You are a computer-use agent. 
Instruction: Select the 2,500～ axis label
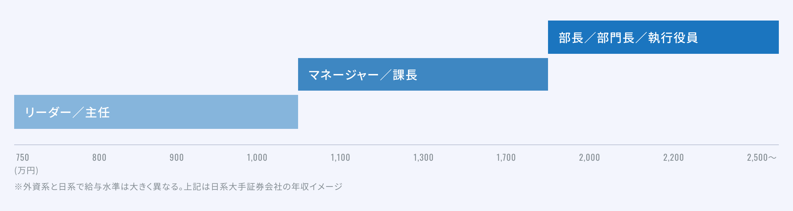click(761, 158)
